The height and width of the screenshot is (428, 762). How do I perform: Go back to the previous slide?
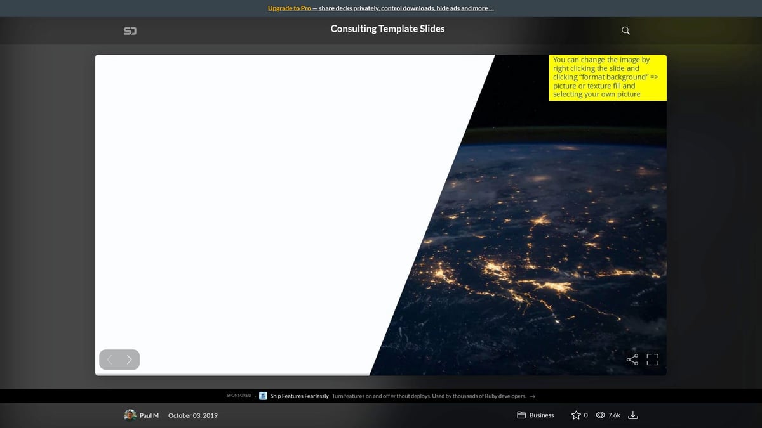point(109,359)
